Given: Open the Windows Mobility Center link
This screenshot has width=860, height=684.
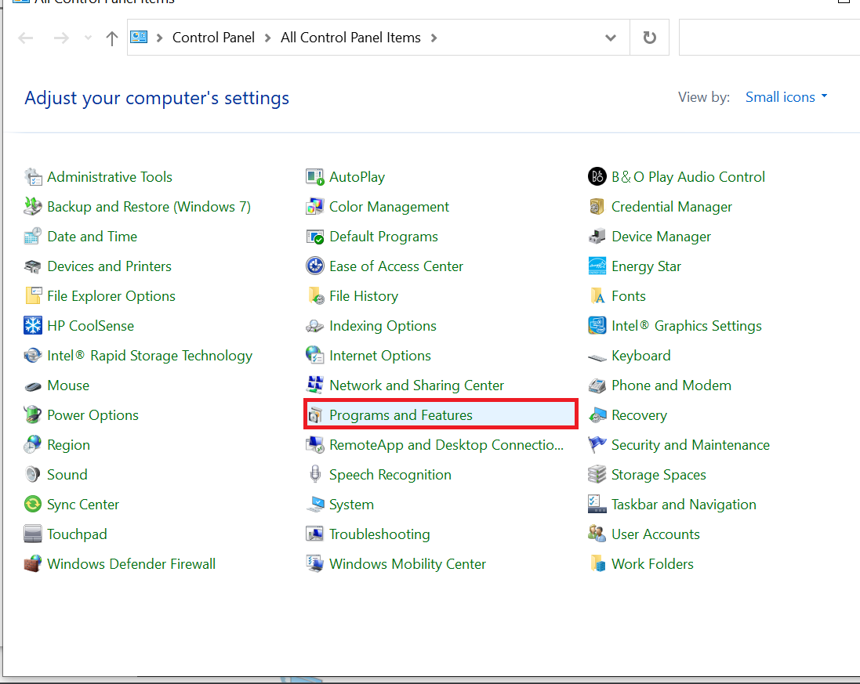Looking at the screenshot, I should coord(408,564).
